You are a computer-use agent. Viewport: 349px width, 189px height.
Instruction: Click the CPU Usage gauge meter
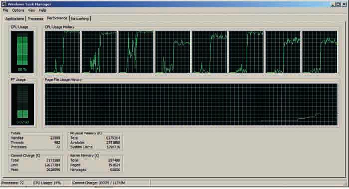click(x=22, y=52)
